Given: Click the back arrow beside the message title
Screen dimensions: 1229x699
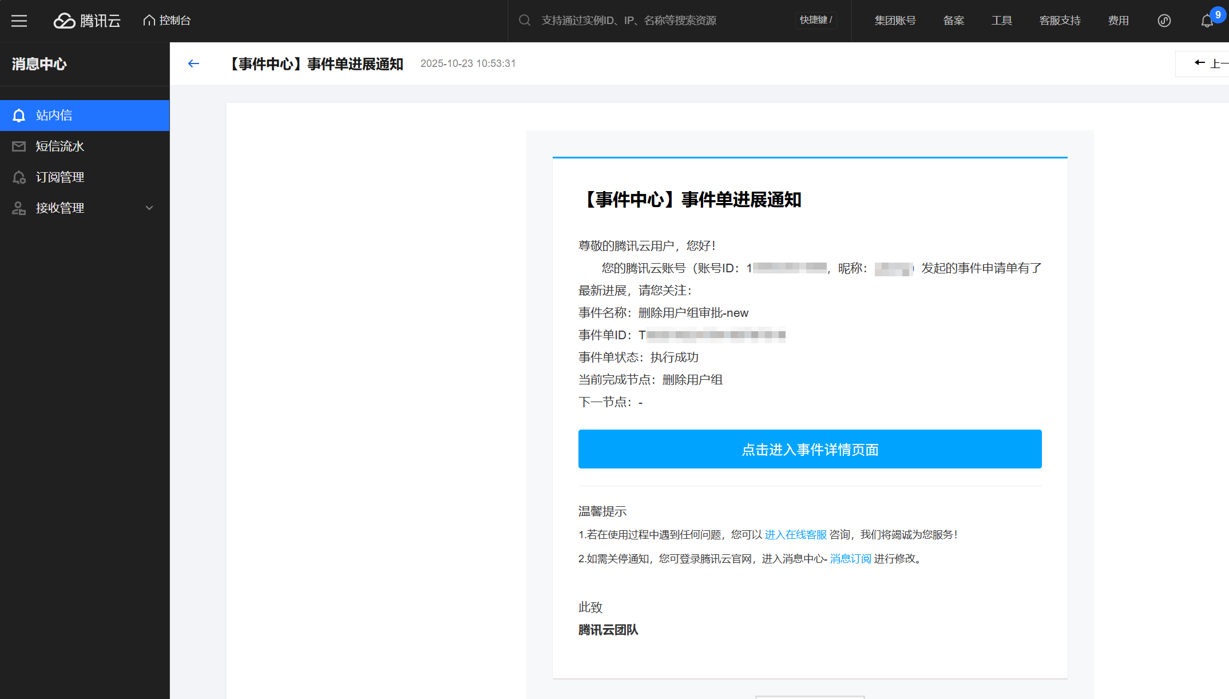Looking at the screenshot, I should 193,63.
